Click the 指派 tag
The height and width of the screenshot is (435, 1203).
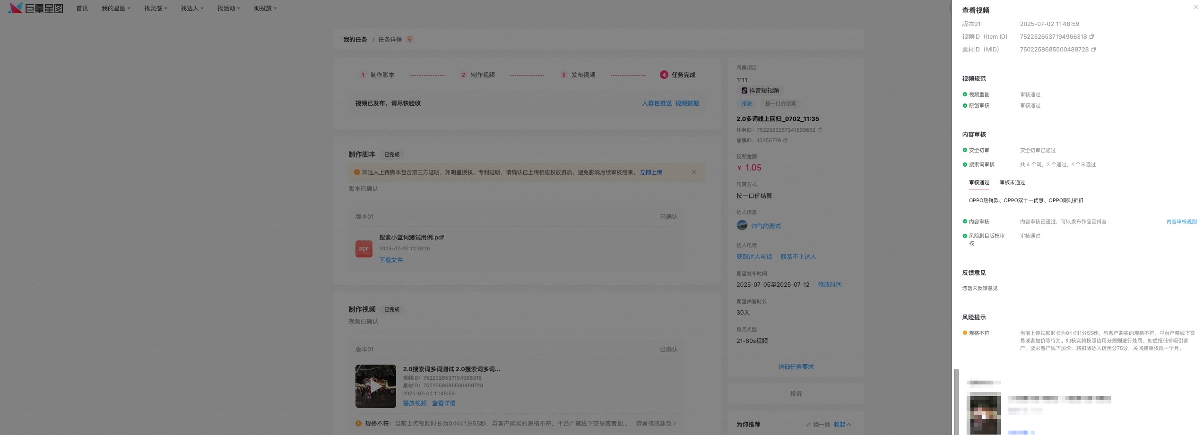point(746,104)
